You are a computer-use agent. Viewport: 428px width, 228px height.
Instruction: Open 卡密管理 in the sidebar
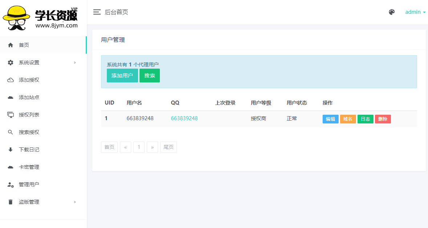(x=29, y=167)
